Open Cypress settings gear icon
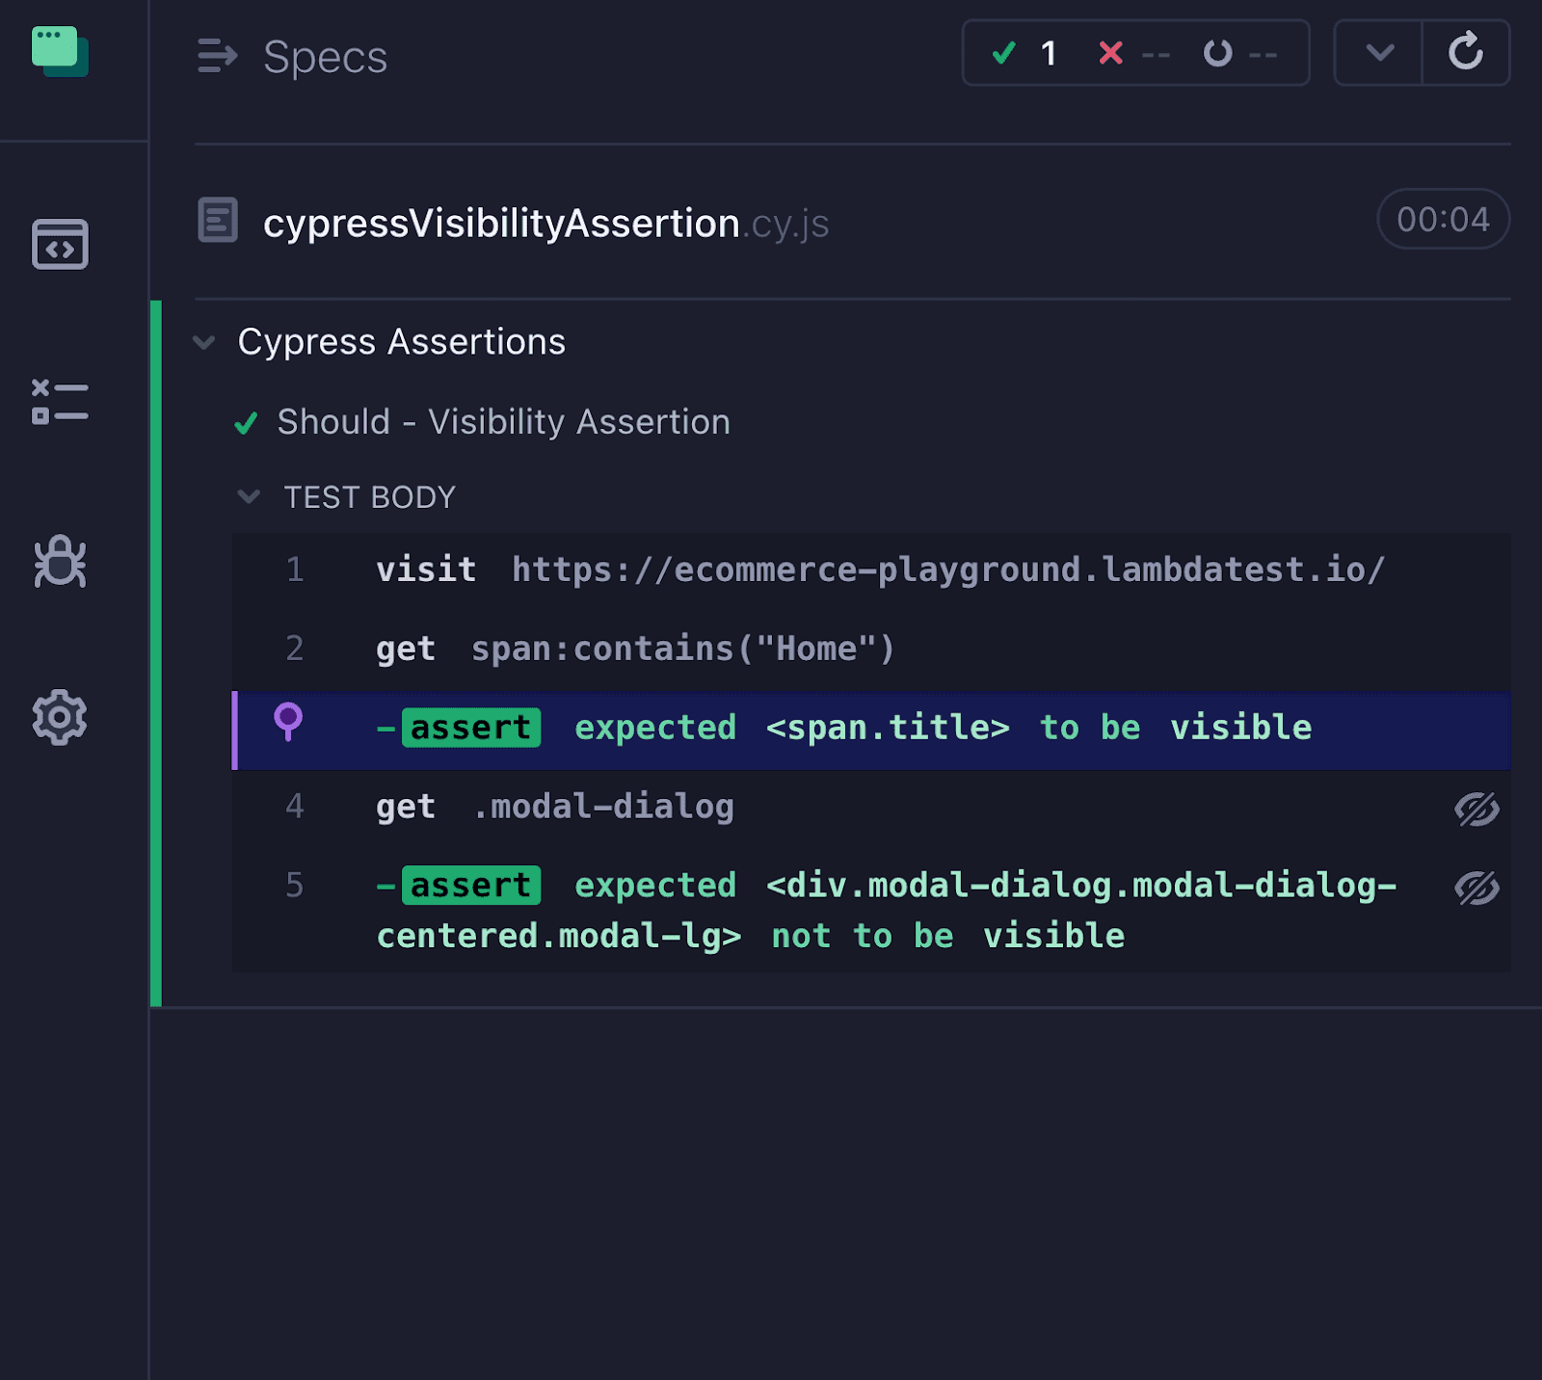The image size is (1542, 1380). 60,717
